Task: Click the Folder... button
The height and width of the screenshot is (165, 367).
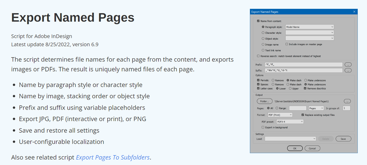Action: click(x=265, y=101)
